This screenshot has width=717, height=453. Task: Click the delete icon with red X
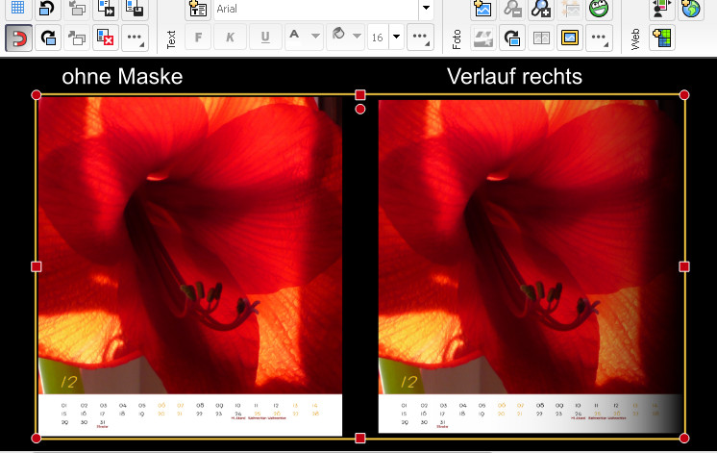106,38
